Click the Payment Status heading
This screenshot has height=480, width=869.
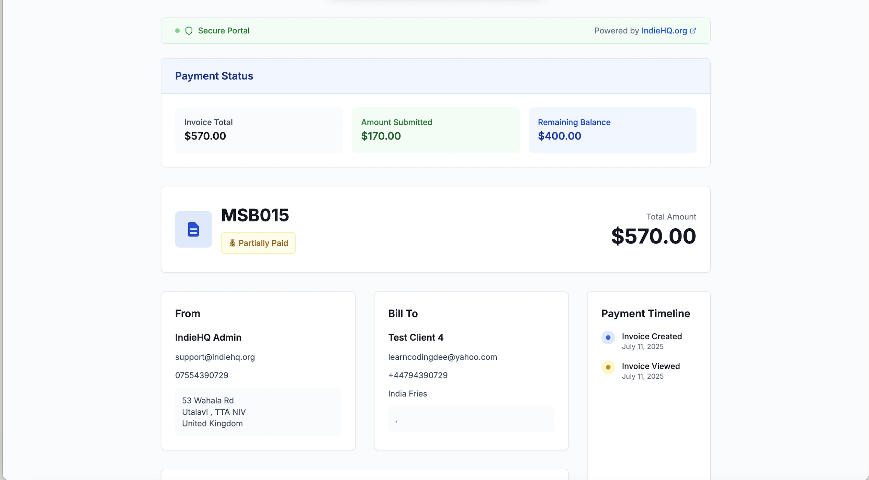pos(214,76)
